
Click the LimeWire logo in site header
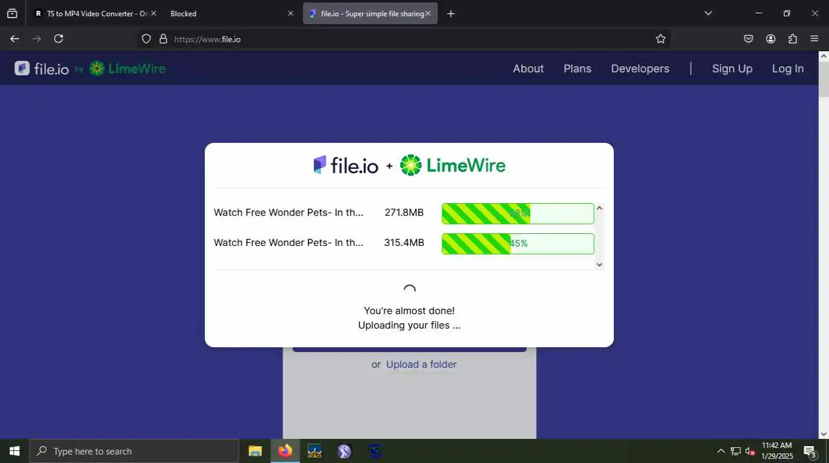128,69
